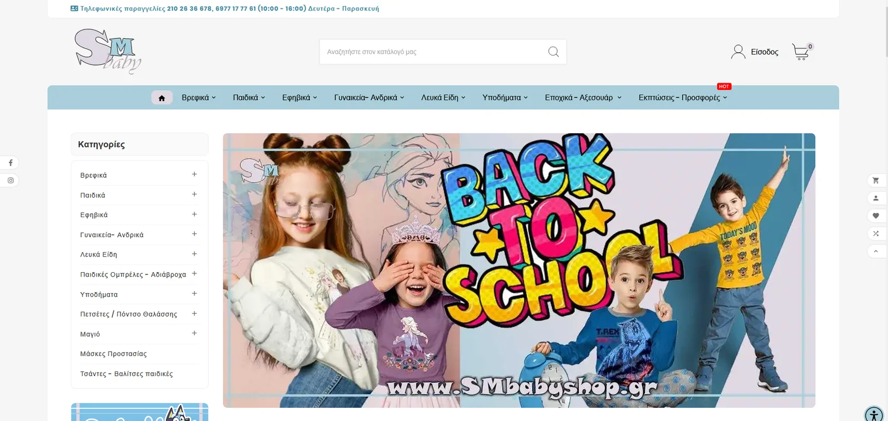888x421 pixels.
Task: Expand the Παιδικά sidebar category plus
Action: [194, 194]
